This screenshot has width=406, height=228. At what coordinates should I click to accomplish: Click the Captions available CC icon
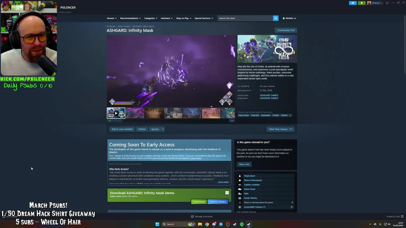[240, 185]
